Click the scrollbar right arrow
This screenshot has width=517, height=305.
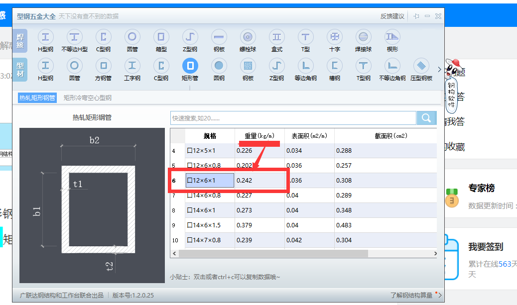point(435,253)
